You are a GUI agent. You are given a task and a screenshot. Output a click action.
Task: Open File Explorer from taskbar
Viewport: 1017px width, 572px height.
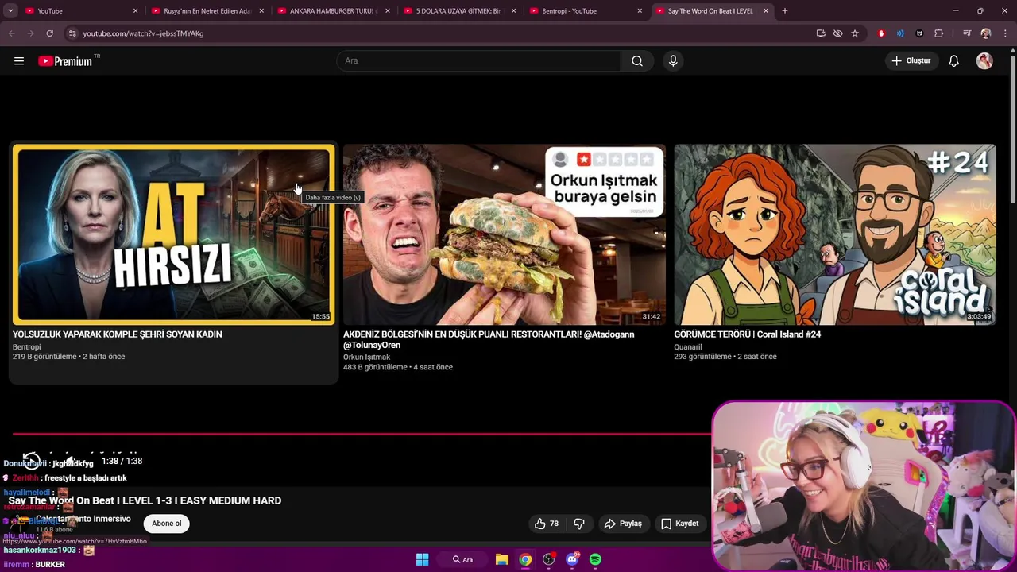coord(502,559)
